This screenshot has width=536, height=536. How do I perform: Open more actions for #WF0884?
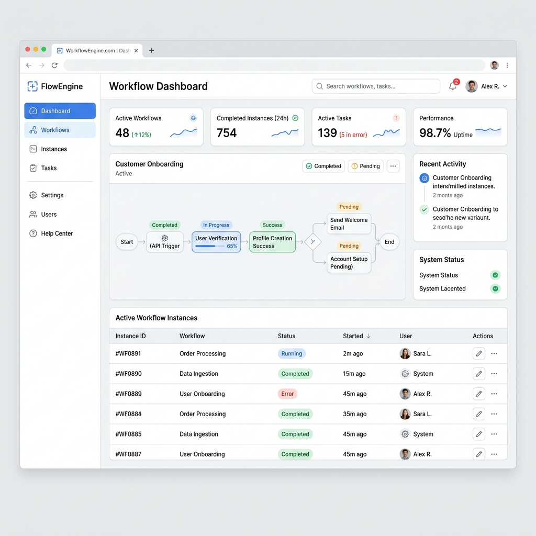click(494, 414)
